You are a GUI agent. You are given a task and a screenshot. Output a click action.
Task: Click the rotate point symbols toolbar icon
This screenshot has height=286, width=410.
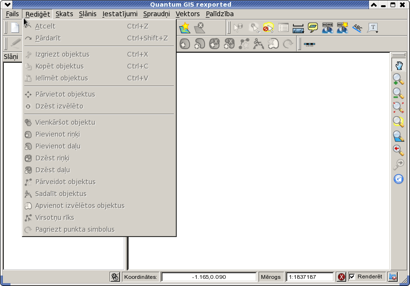click(x=288, y=44)
